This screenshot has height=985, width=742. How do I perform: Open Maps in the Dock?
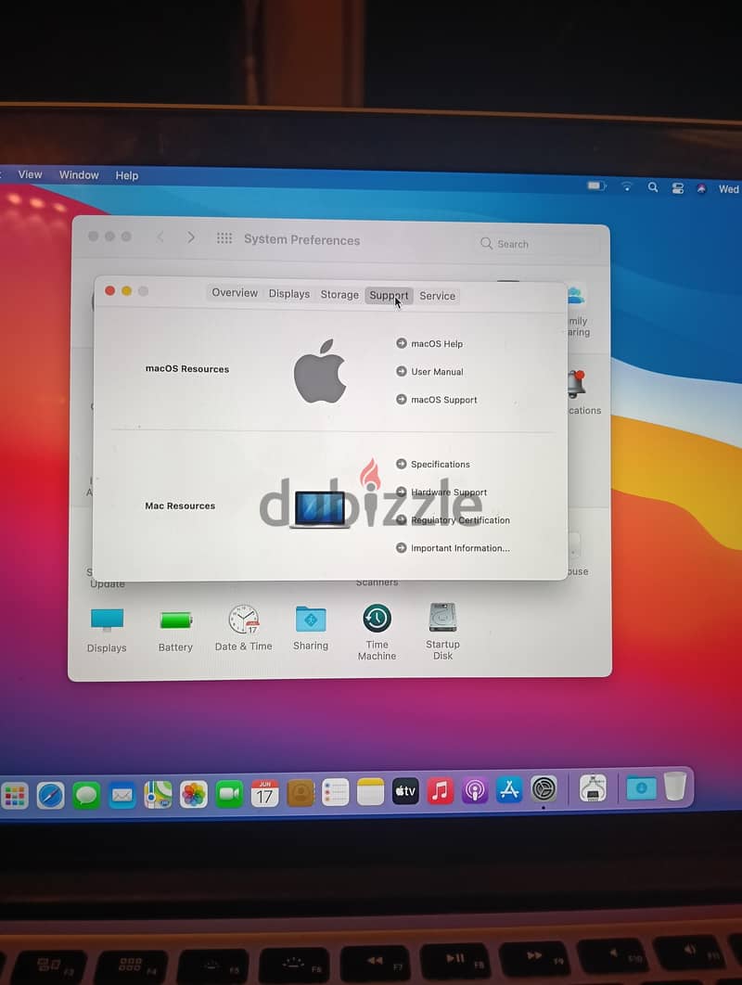click(158, 795)
